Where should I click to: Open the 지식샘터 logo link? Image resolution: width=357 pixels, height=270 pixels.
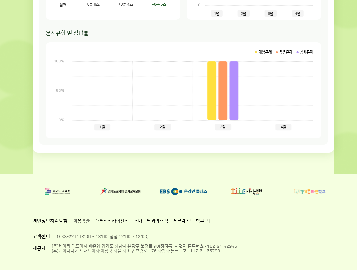(246, 191)
